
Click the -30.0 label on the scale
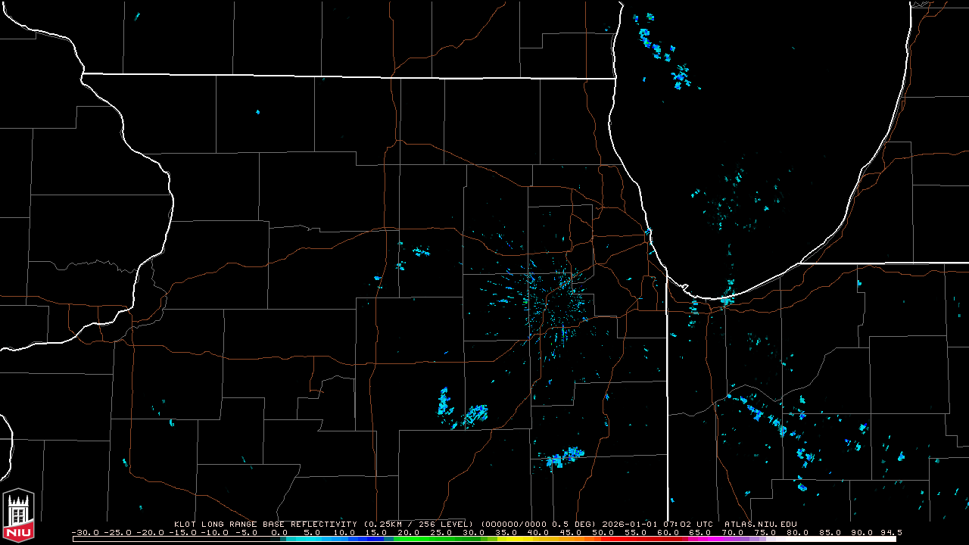[x=85, y=532]
